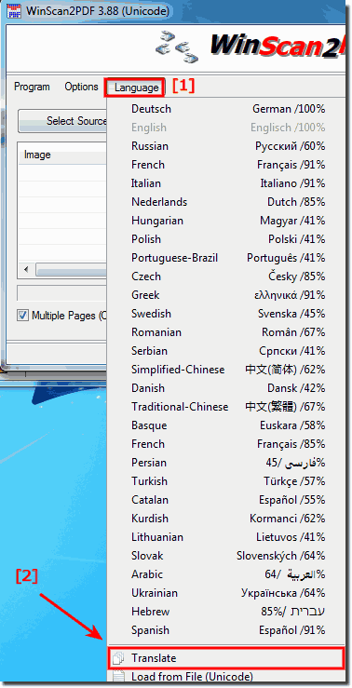Select Traditional-Chinese language
This screenshot has height=688, width=352.
[225, 407]
